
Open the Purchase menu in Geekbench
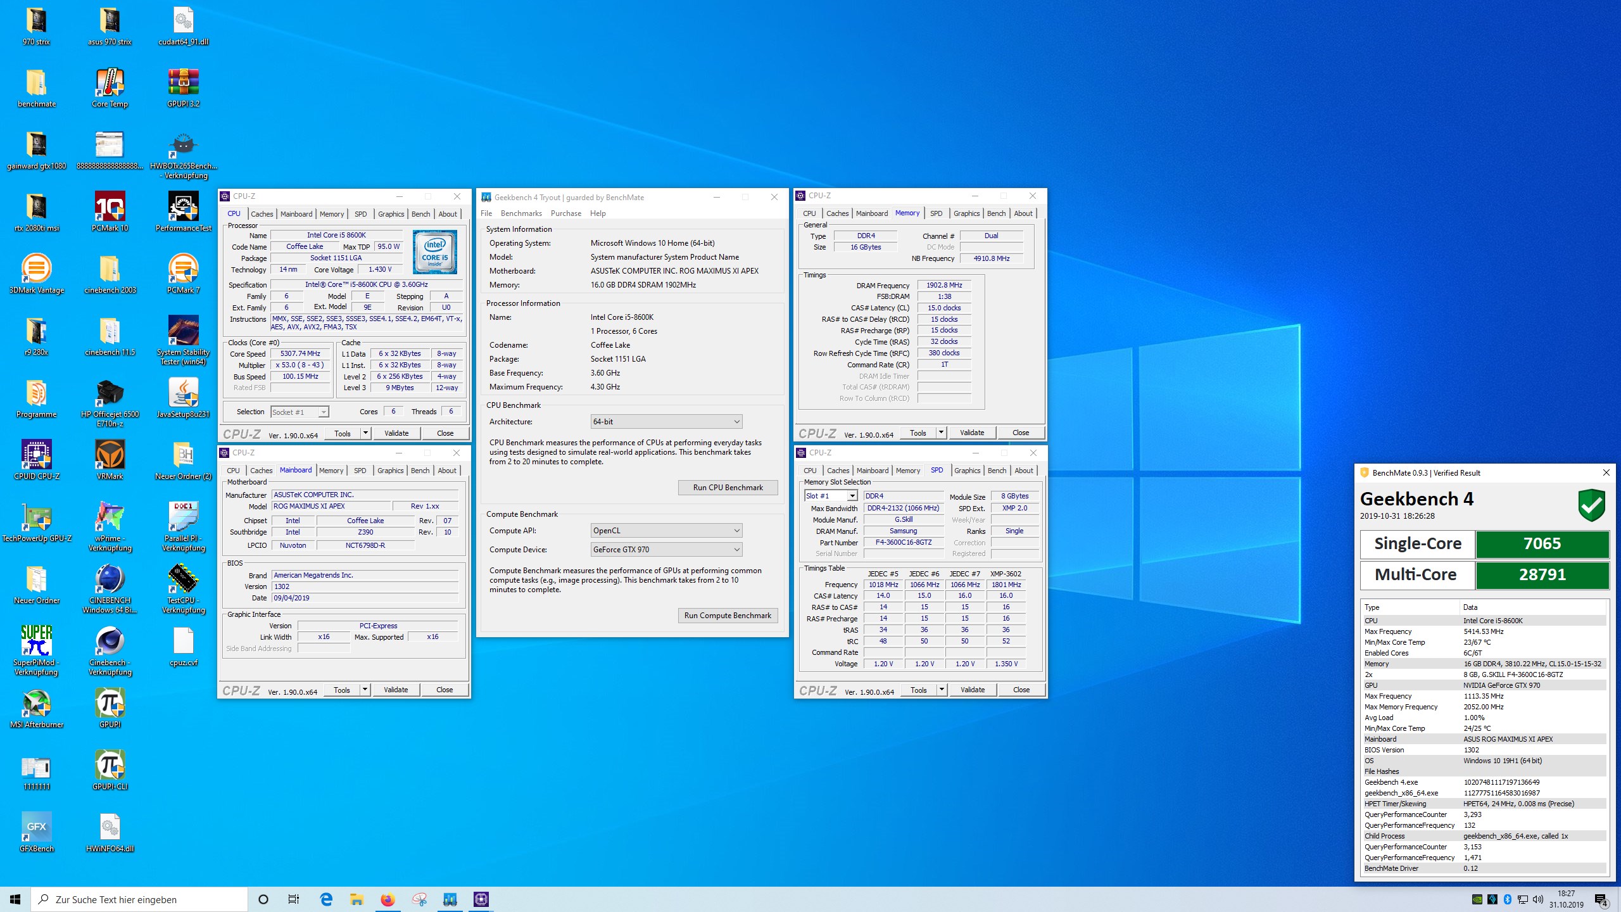point(566,213)
